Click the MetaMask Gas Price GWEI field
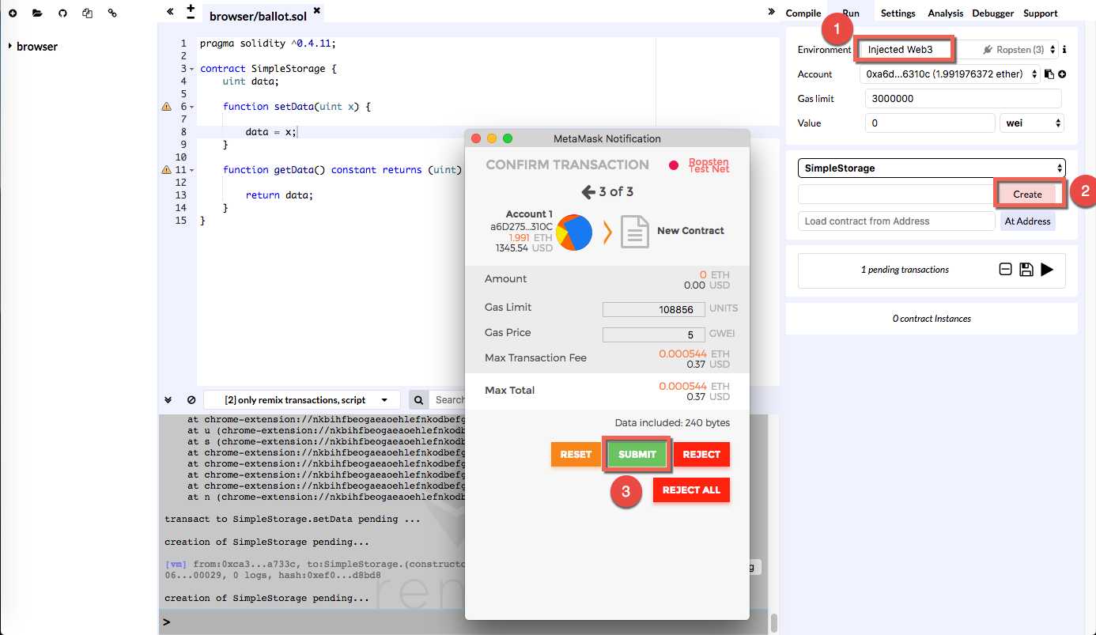This screenshot has width=1096, height=635. 653,335
